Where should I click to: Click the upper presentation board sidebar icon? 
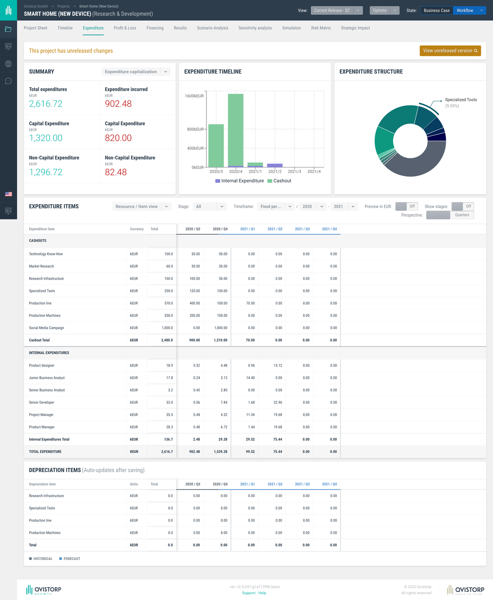point(8,46)
